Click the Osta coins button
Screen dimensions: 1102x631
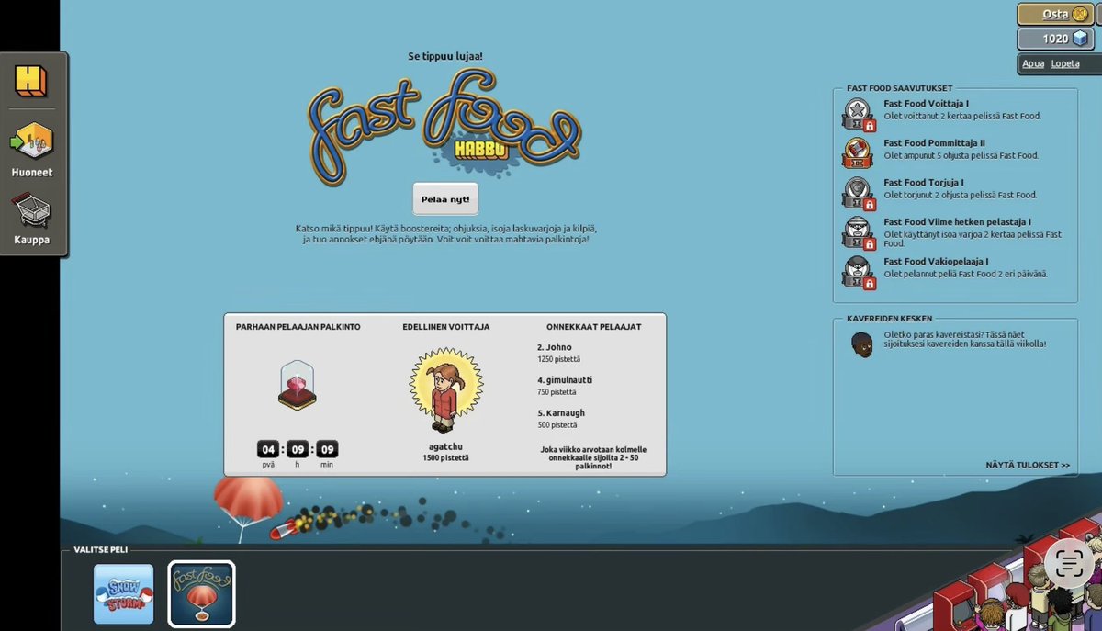tap(1055, 14)
